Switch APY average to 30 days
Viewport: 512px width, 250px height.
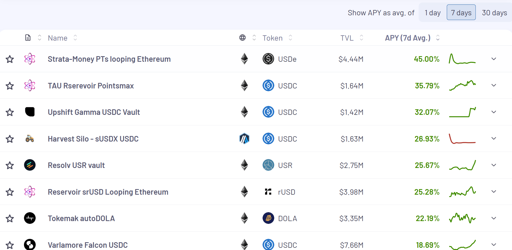coord(494,13)
